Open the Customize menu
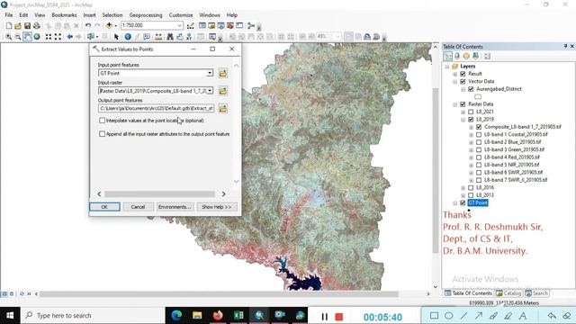 tap(181, 15)
